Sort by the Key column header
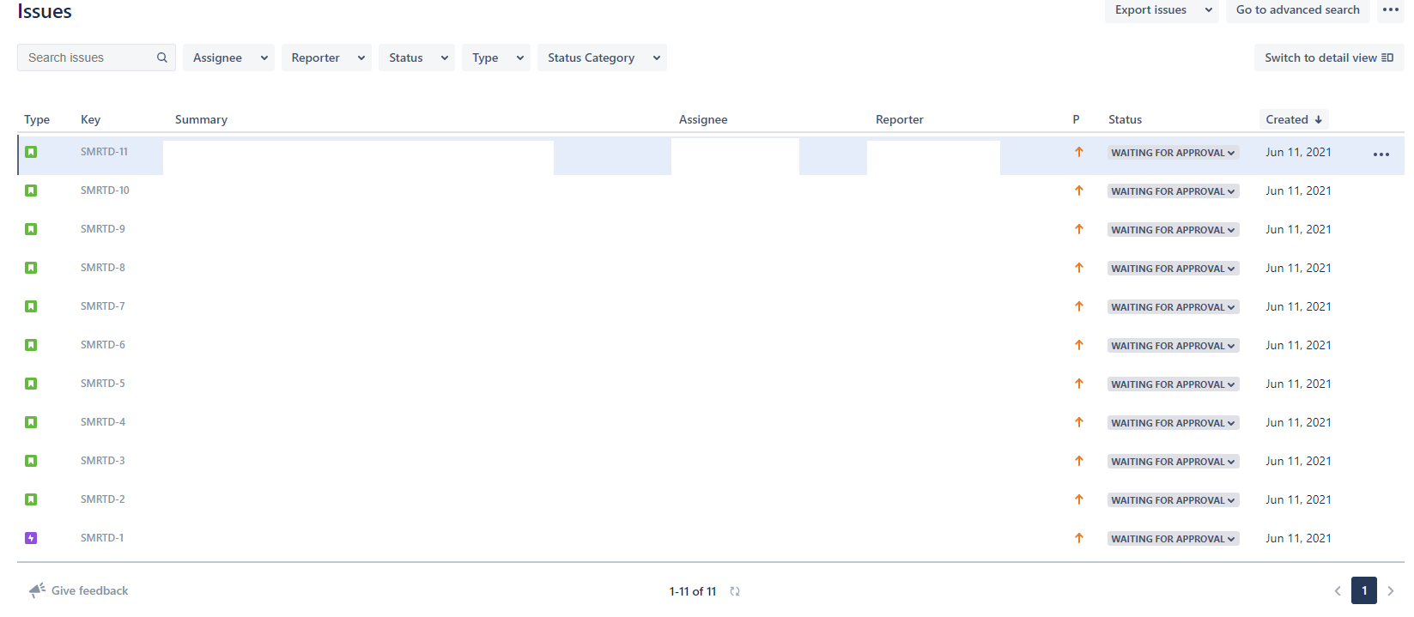This screenshot has width=1414, height=617. [x=90, y=119]
